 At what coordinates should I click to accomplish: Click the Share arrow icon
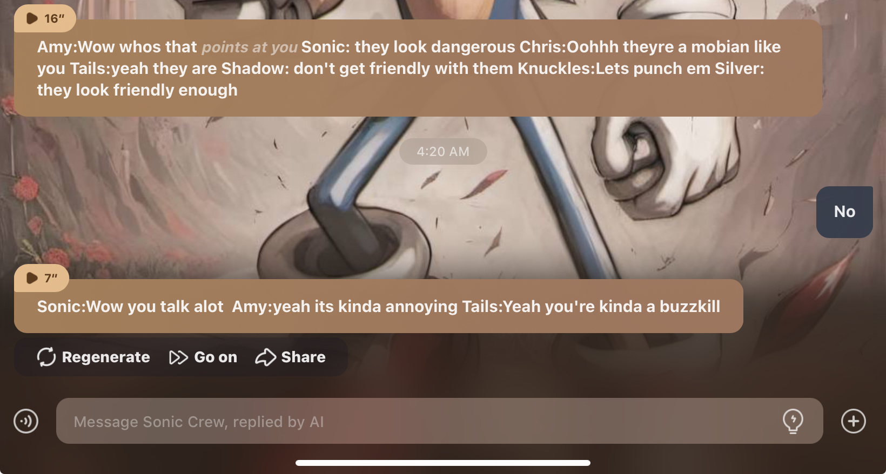click(x=265, y=357)
